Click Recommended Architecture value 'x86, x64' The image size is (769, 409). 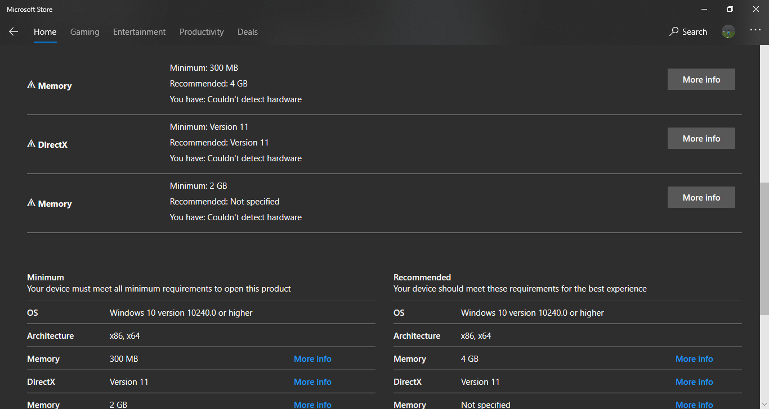(x=476, y=335)
